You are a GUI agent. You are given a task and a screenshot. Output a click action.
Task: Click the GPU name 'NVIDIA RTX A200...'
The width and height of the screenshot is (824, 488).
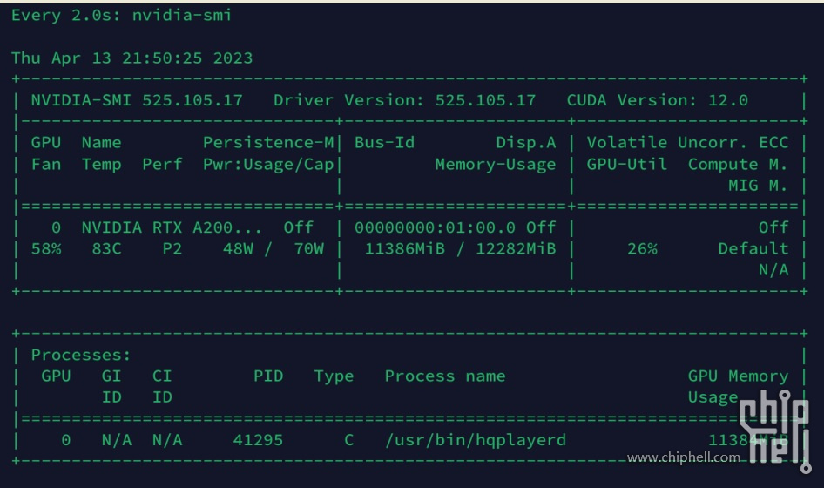coord(172,227)
